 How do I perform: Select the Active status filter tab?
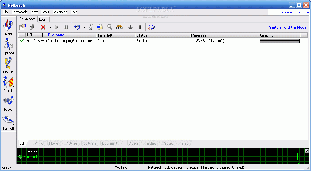click(x=134, y=143)
